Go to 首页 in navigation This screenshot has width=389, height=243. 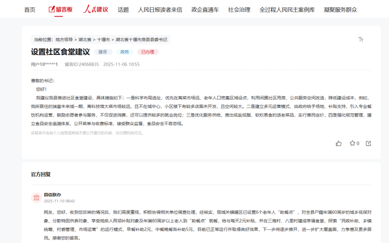click(30, 10)
